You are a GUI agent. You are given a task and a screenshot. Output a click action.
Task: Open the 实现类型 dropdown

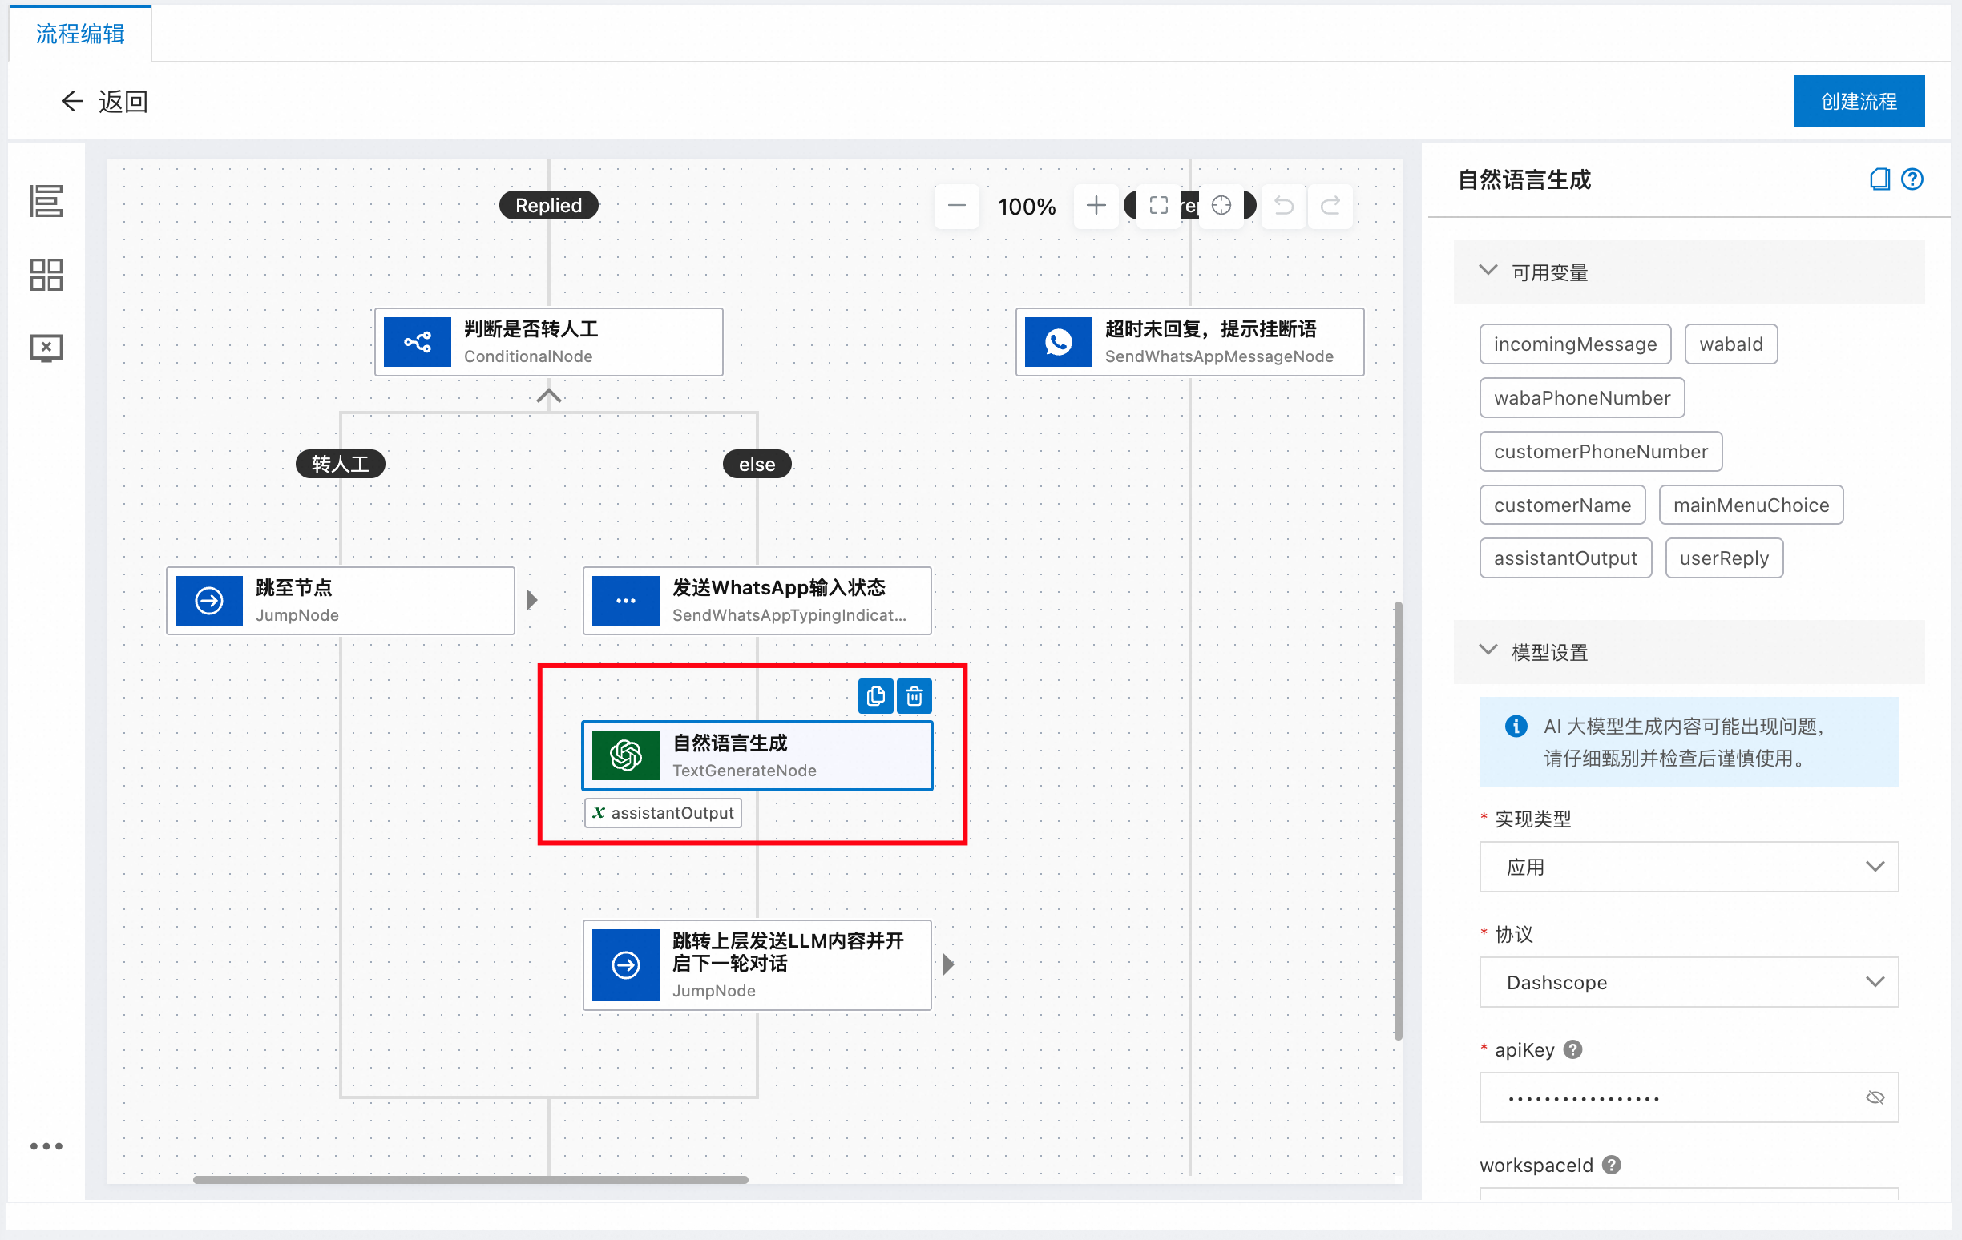coord(1688,866)
